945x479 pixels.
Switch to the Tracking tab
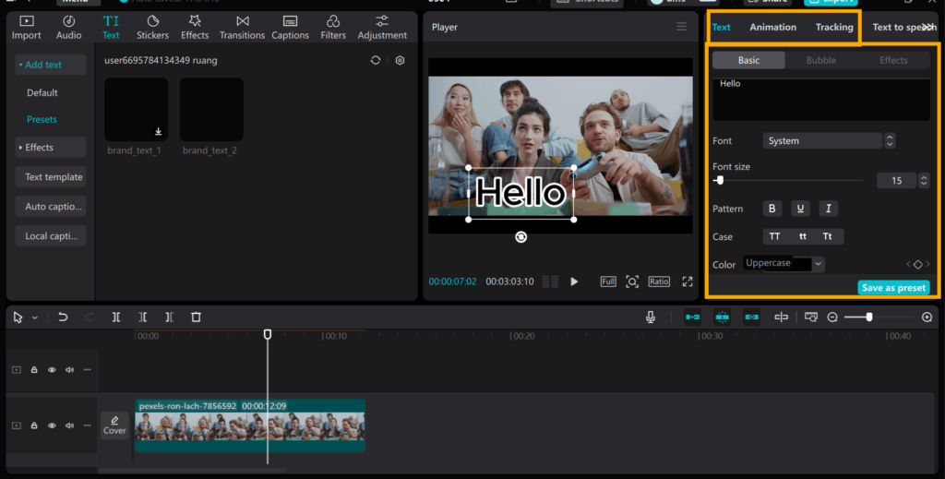pyautogui.click(x=834, y=27)
